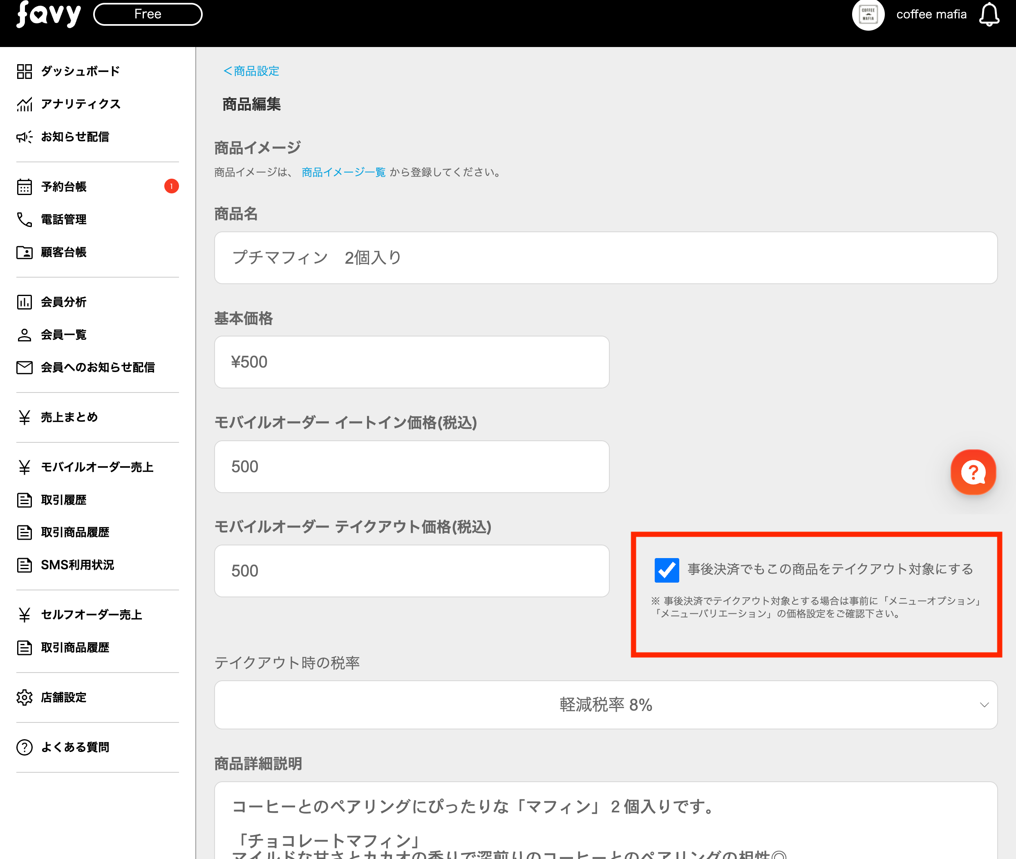Viewport: 1016px width, 859px height.
Task: Click the 会員分析 bar chart icon
Action: (25, 302)
